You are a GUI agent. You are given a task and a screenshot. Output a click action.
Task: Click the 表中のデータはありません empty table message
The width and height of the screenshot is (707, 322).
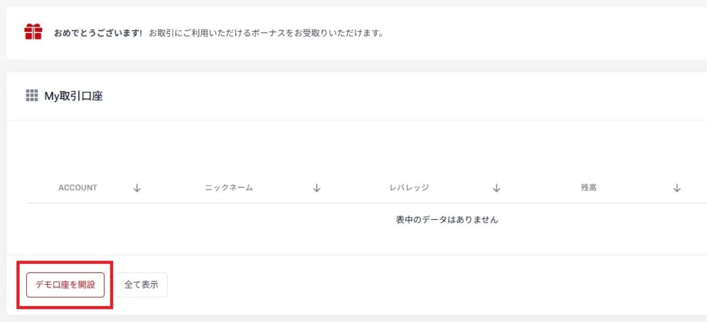(447, 220)
